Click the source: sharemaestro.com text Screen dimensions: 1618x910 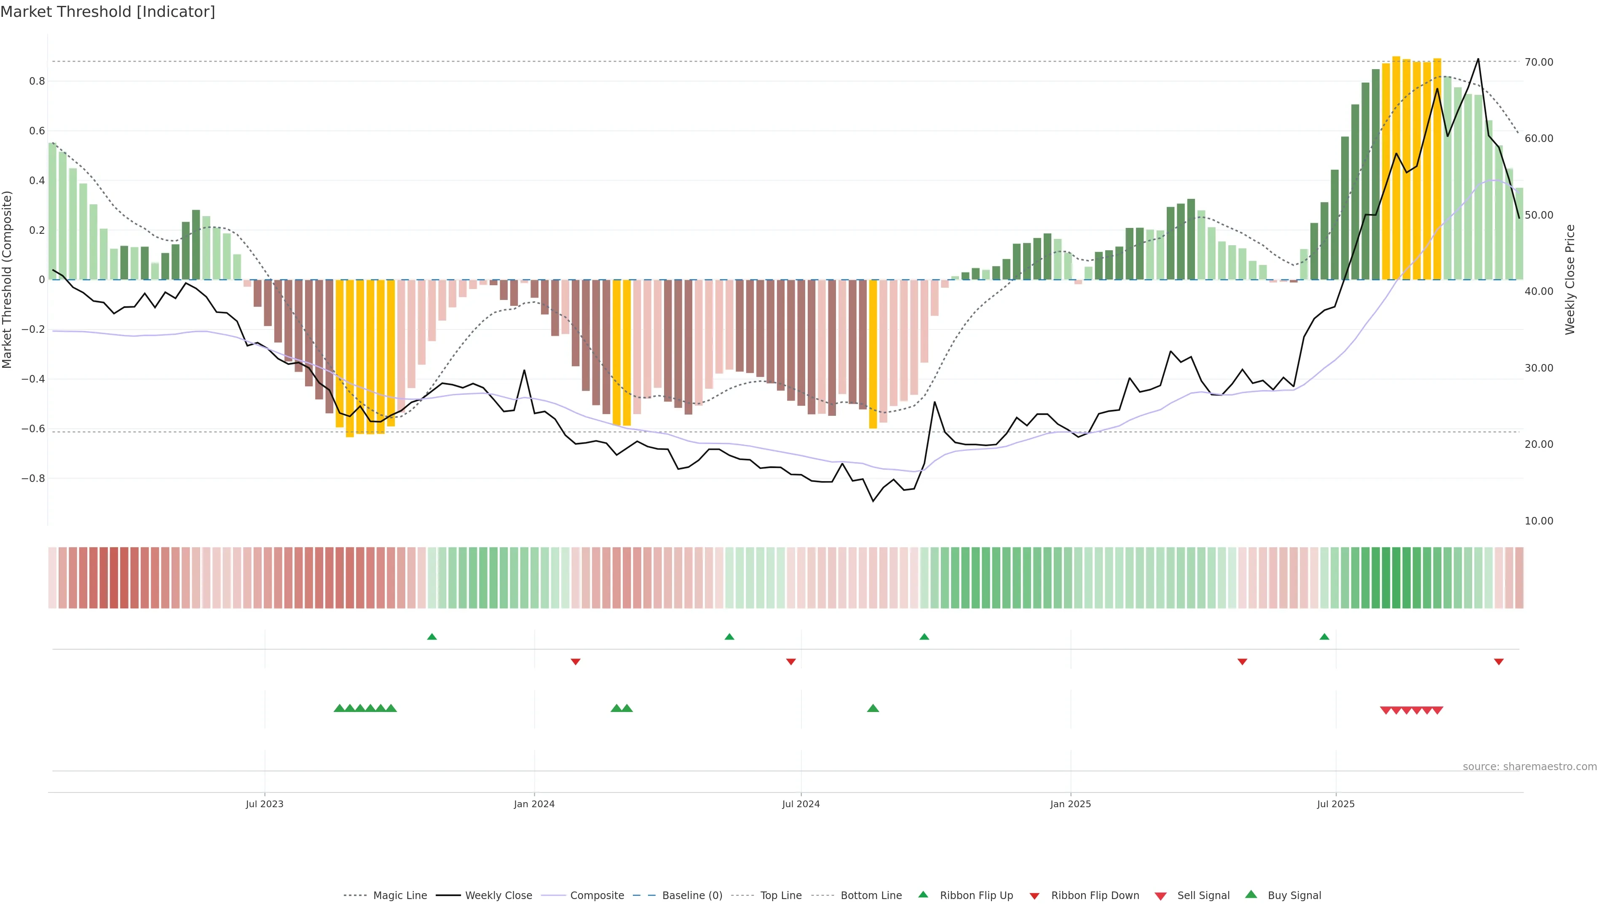click(x=1530, y=766)
